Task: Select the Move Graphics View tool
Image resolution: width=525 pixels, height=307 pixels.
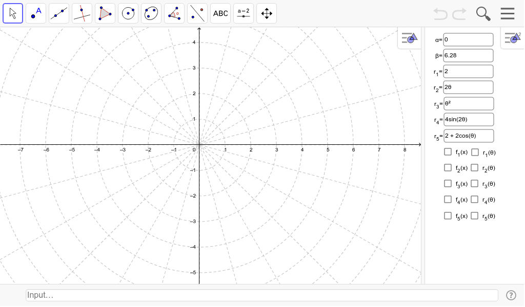Action: [x=267, y=13]
